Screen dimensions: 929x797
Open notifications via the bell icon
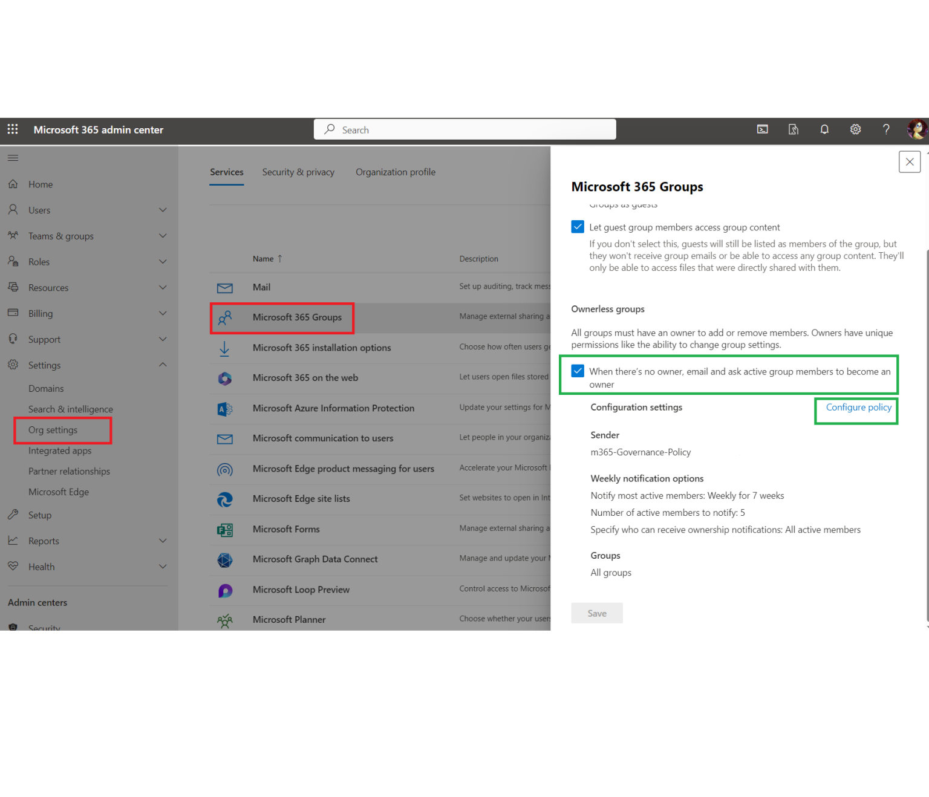824,129
